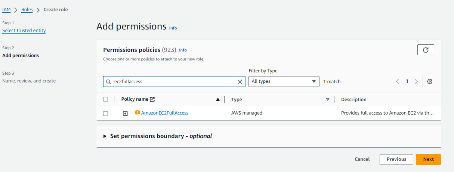Click the Policy name column header
The height and width of the screenshot is (172, 454).
(135, 99)
